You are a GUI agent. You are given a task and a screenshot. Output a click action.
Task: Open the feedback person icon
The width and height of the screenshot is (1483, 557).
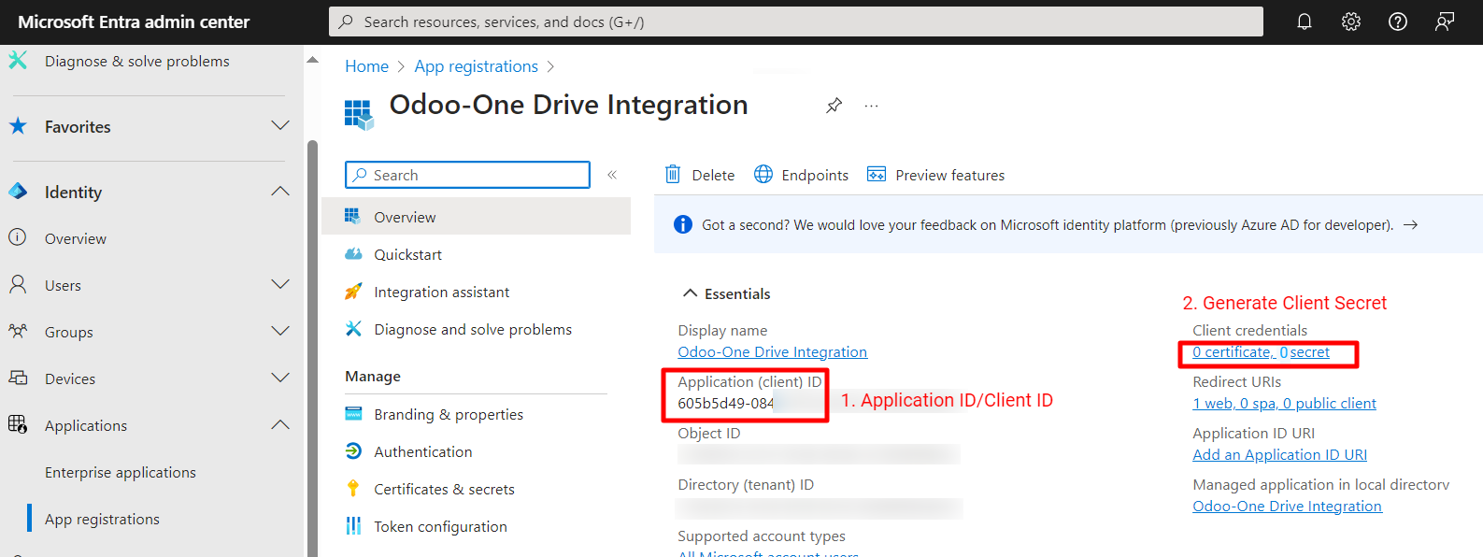pyautogui.click(x=1445, y=21)
